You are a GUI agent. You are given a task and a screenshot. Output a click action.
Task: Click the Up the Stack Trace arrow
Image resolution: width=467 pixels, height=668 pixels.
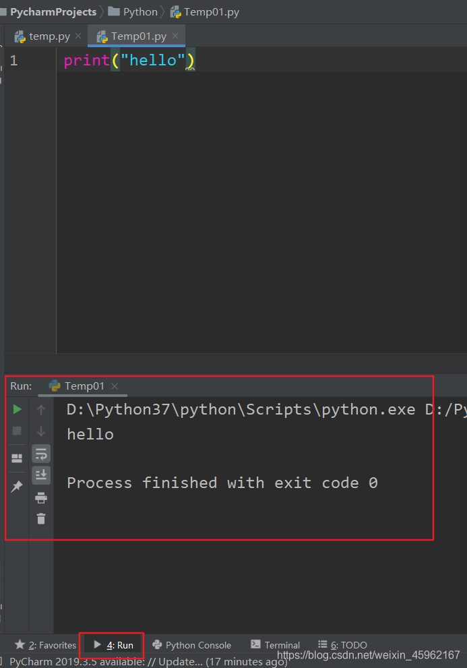click(41, 410)
